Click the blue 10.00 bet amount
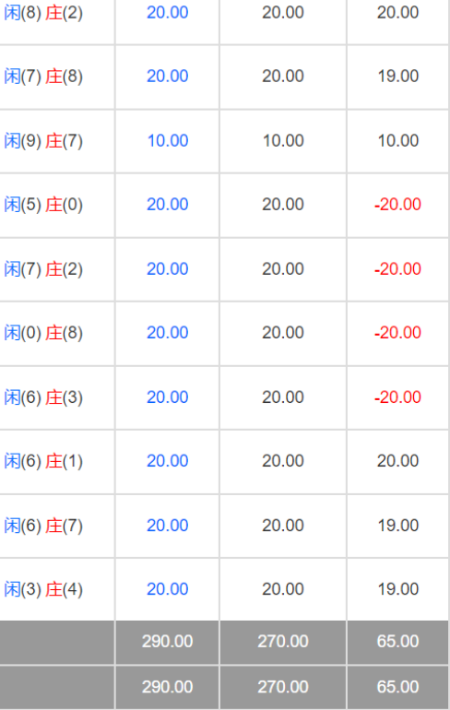 pyautogui.click(x=168, y=140)
